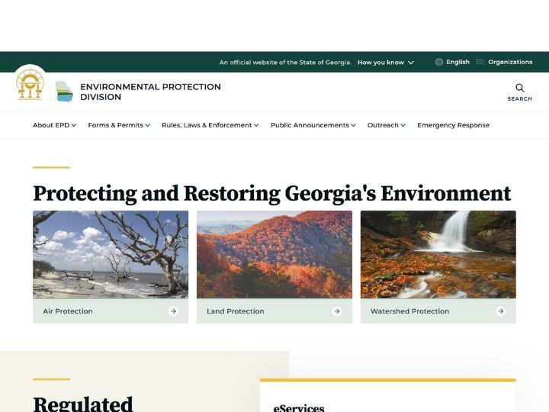Open the Organizations list
The image size is (549, 412).
click(x=510, y=62)
